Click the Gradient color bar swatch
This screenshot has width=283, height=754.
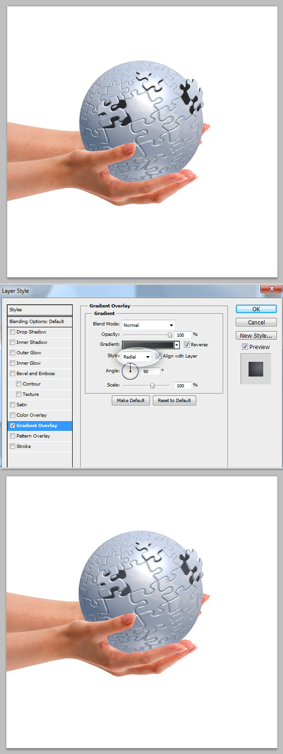click(x=148, y=345)
